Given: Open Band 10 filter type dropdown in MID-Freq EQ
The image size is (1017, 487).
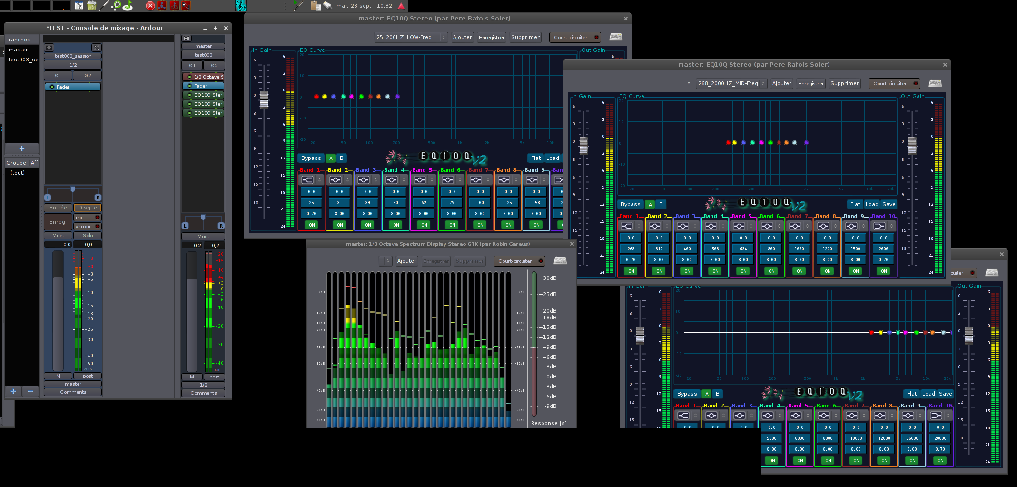Looking at the screenshot, I should (883, 226).
